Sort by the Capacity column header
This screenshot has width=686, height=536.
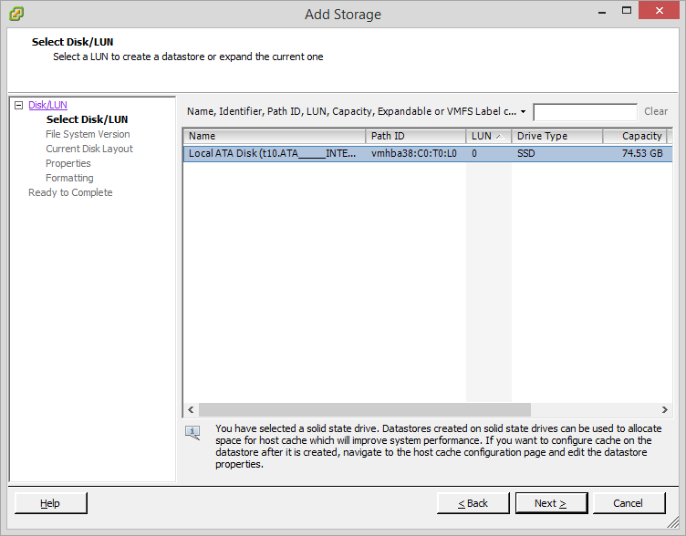[636, 136]
